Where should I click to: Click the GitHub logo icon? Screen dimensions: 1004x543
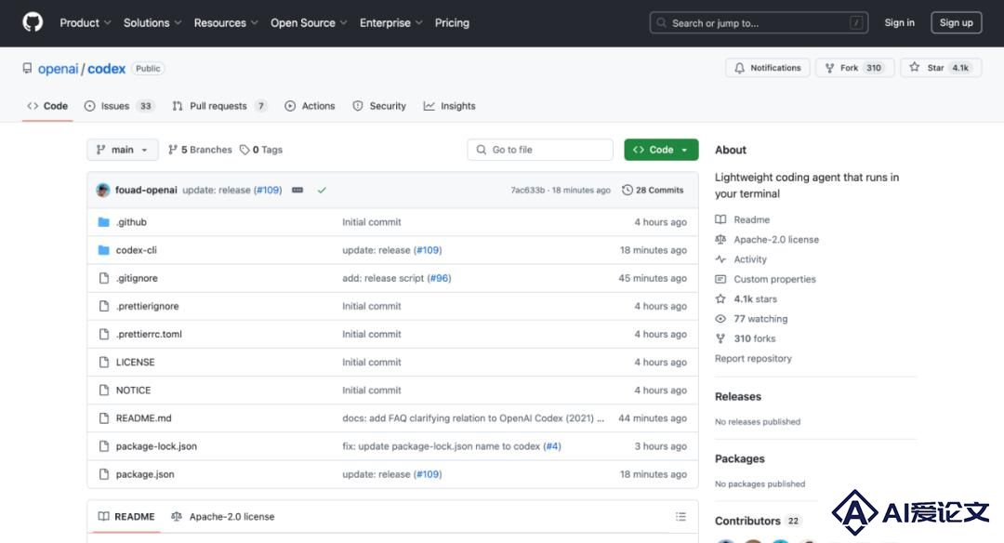(x=33, y=22)
